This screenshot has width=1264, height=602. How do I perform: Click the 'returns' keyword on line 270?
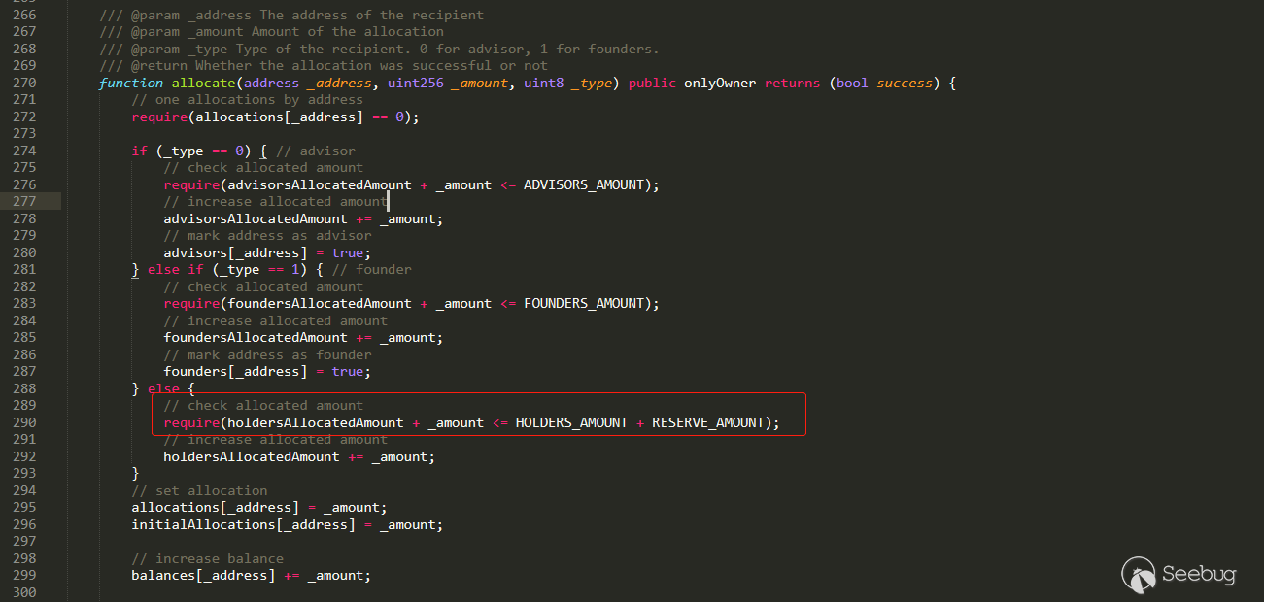point(792,84)
